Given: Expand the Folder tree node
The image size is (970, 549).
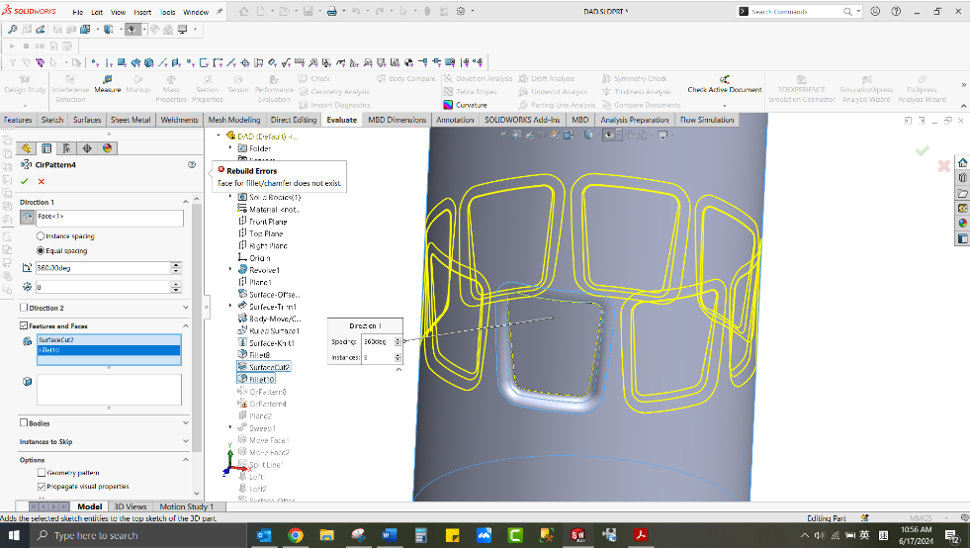Looking at the screenshot, I should point(230,148).
